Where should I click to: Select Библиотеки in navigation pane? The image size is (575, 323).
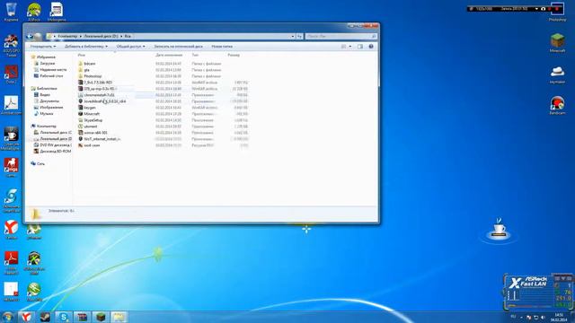point(47,88)
